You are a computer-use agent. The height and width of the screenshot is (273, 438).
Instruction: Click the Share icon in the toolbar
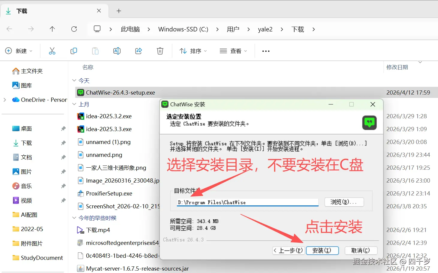[139, 51]
